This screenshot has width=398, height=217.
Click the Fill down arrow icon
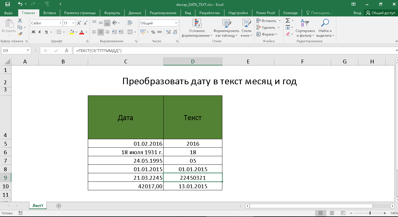click(x=288, y=27)
